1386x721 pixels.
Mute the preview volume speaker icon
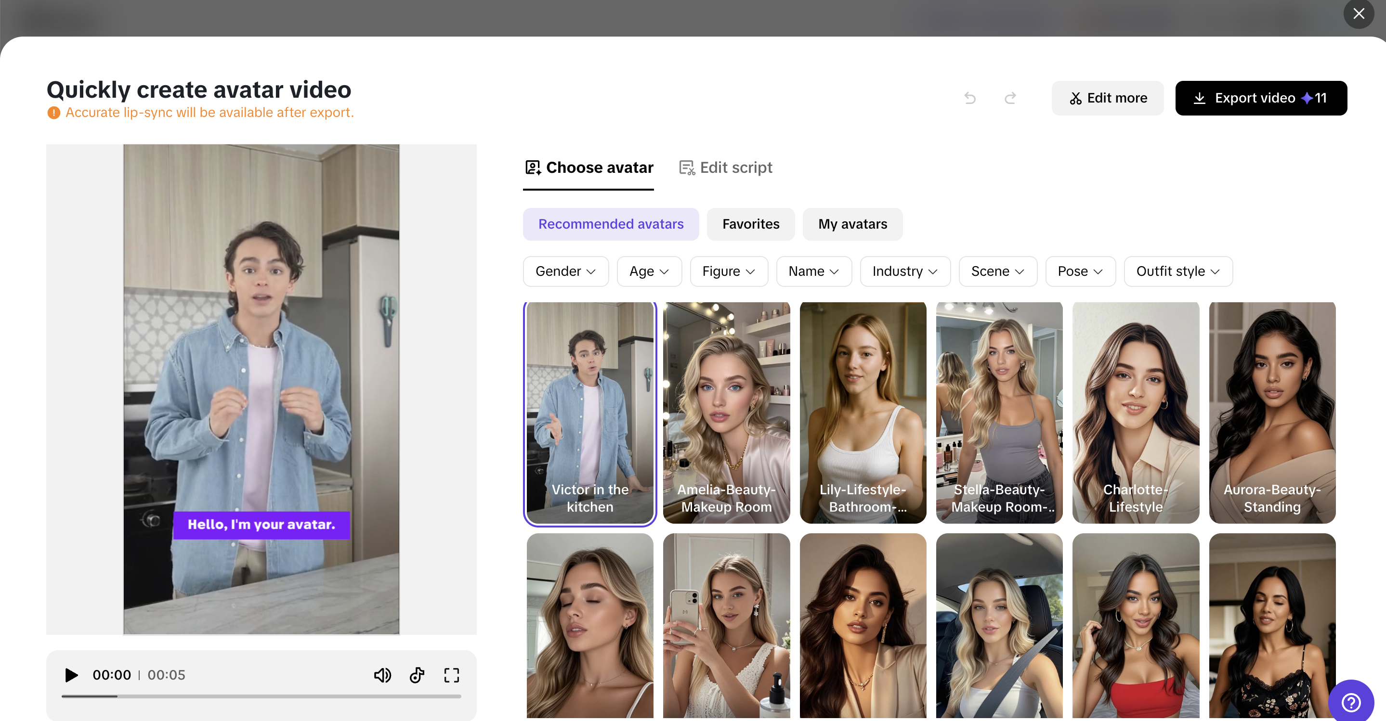pyautogui.click(x=382, y=675)
